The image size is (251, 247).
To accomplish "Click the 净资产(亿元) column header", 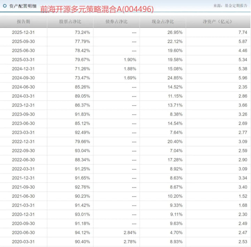I will [217, 22].
